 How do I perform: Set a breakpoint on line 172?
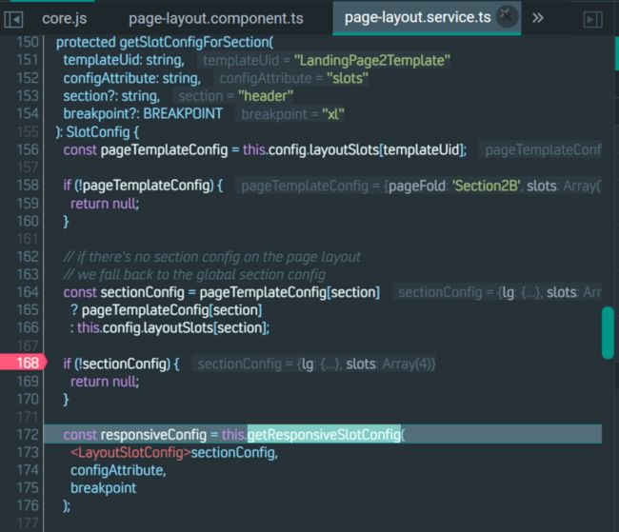click(28, 435)
